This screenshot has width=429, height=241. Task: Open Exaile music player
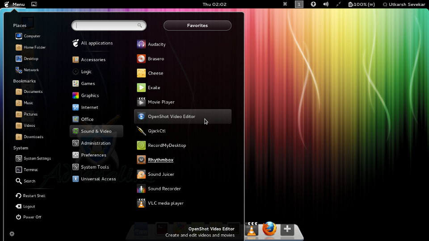coord(154,88)
